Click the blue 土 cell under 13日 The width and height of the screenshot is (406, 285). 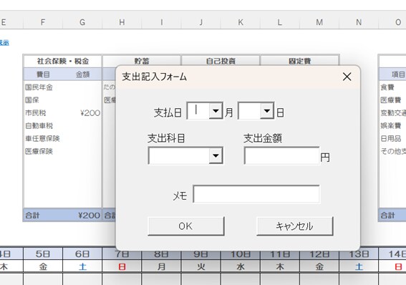[x=359, y=266]
